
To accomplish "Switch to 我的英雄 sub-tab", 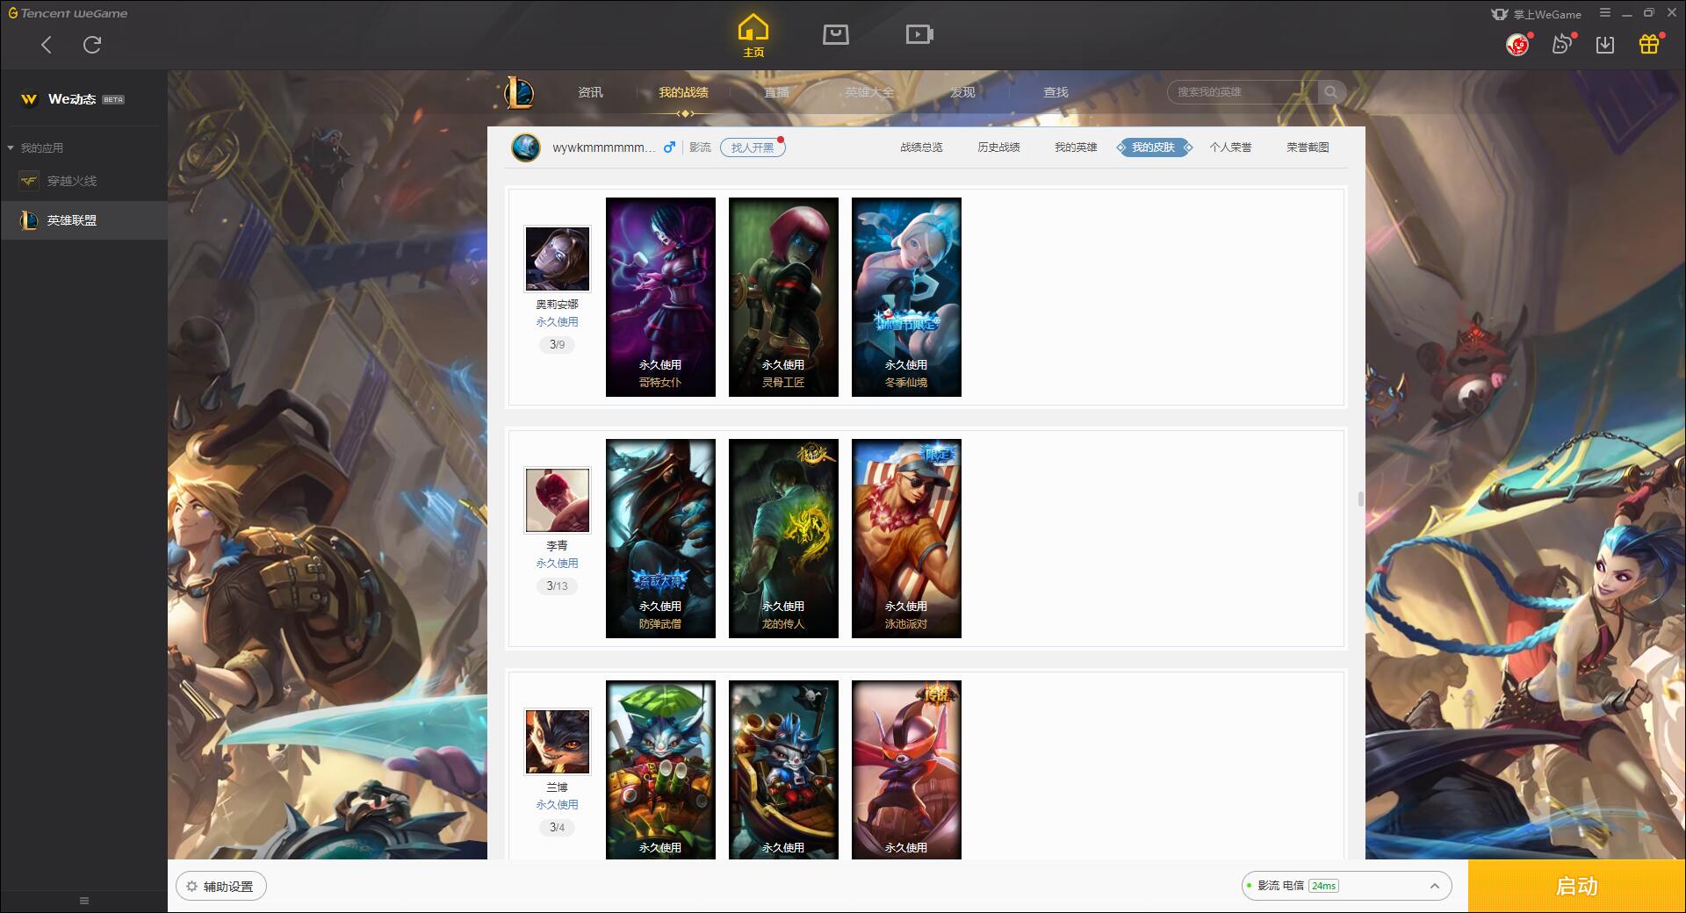I will 1076,147.
